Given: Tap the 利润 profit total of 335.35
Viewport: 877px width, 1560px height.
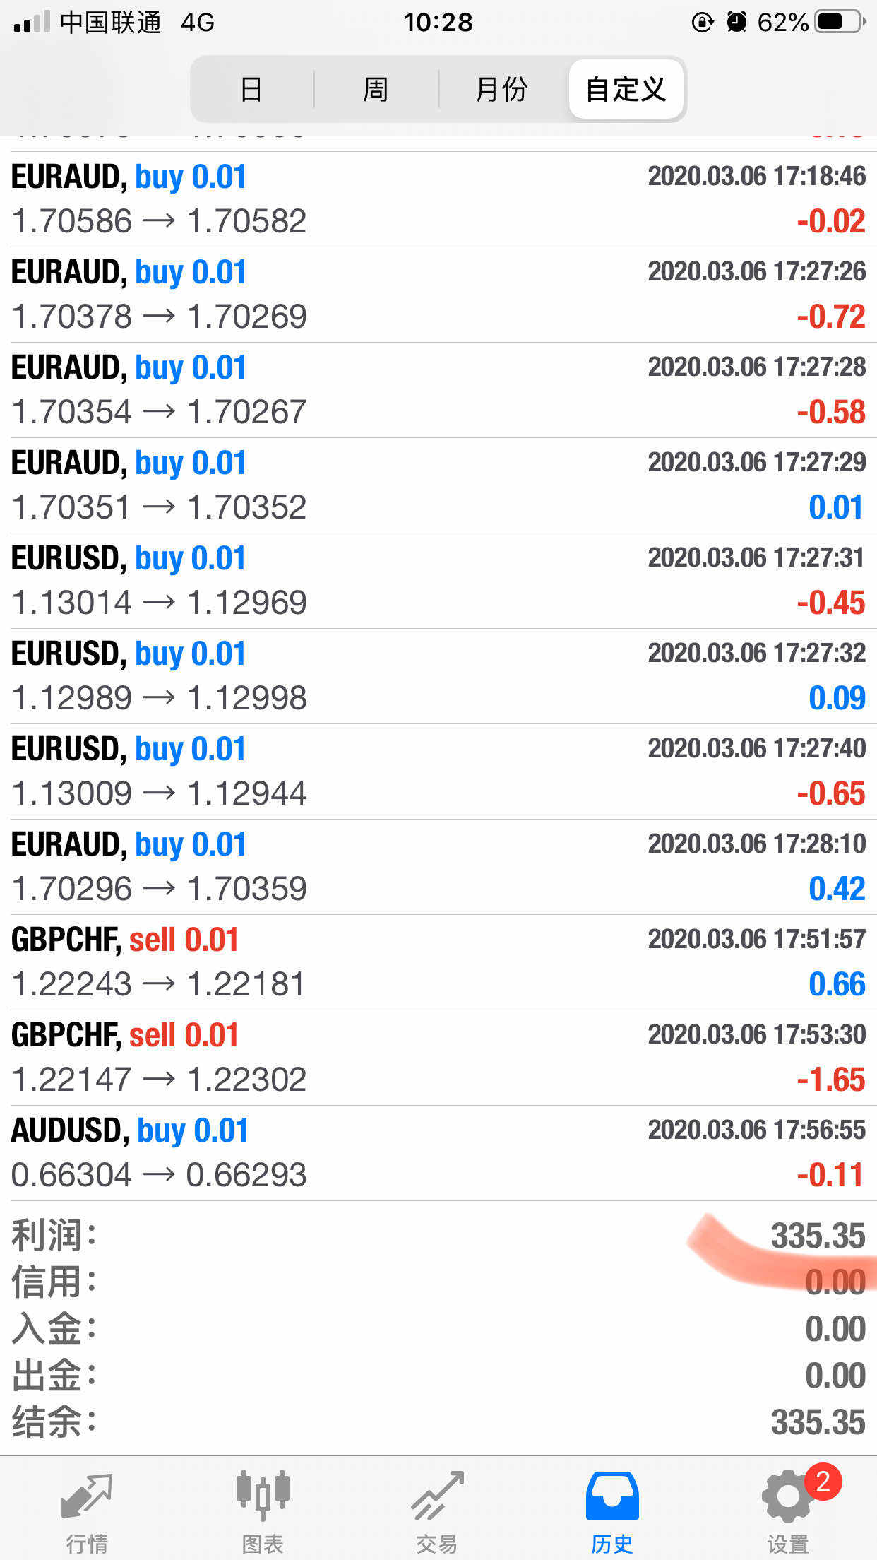Looking at the screenshot, I should (x=818, y=1236).
